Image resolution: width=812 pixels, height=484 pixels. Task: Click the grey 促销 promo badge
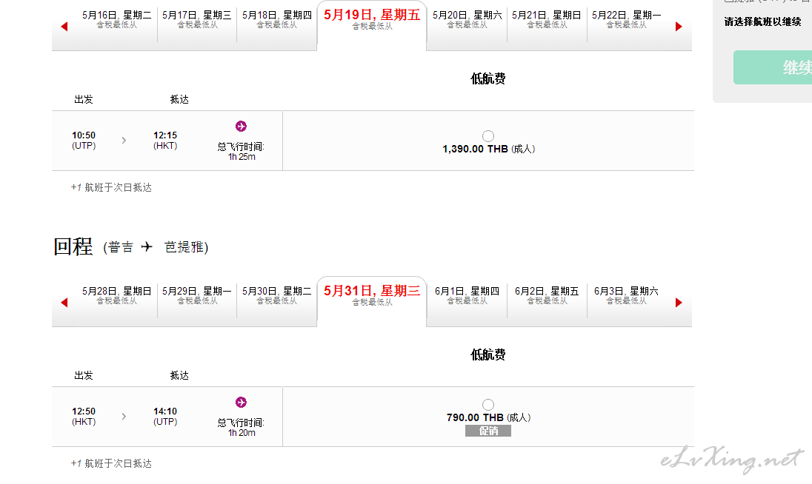coord(487,431)
